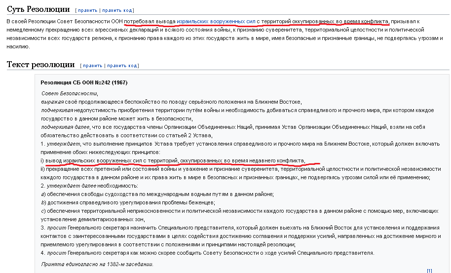Screen dimensions: 451x273
Task: Click the word 'насилию.' ending the summary paragraph
Action: 18,46
